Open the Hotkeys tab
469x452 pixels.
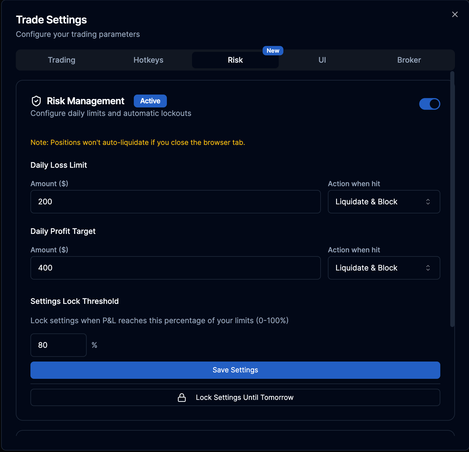point(148,60)
